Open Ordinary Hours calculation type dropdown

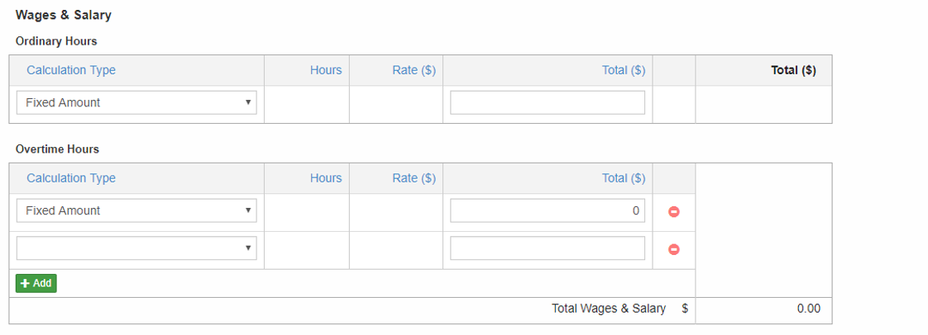pyautogui.click(x=136, y=103)
